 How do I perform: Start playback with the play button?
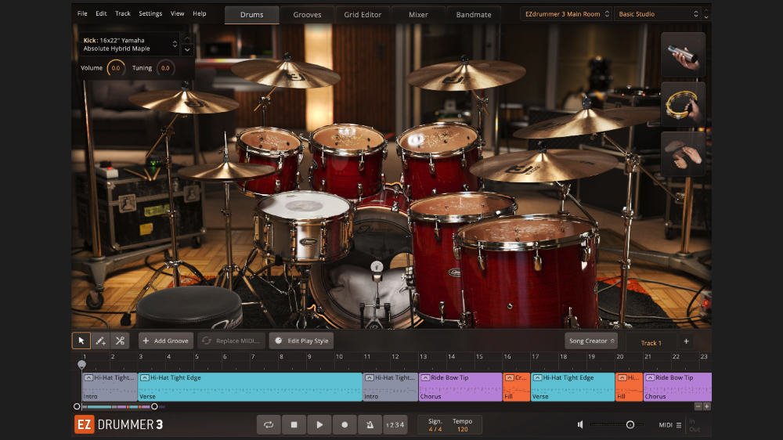pyautogui.click(x=319, y=424)
